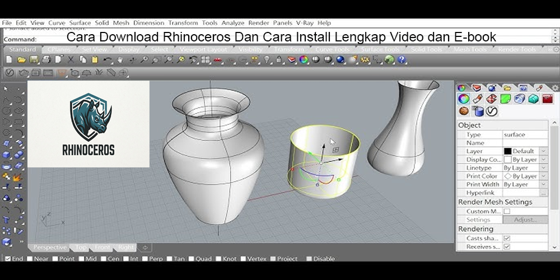
Task: Expand more toolbar tabs with the chevron
Action: click(549, 49)
